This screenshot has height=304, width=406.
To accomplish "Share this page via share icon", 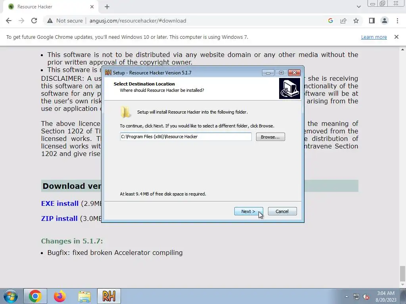I will tap(343, 21).
